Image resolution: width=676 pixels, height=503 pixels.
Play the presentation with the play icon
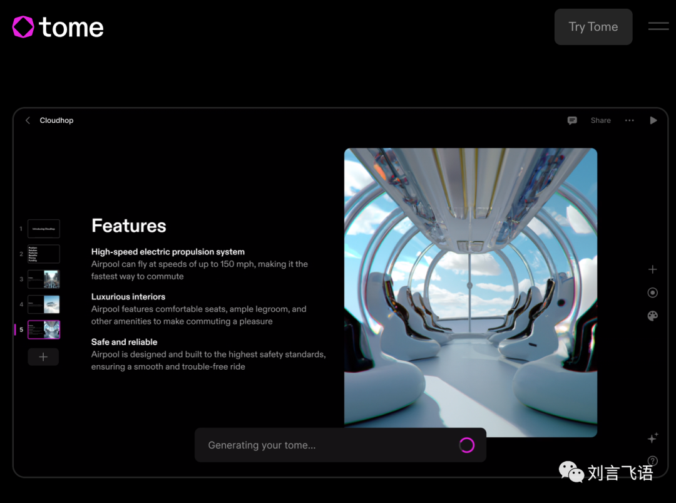[653, 120]
